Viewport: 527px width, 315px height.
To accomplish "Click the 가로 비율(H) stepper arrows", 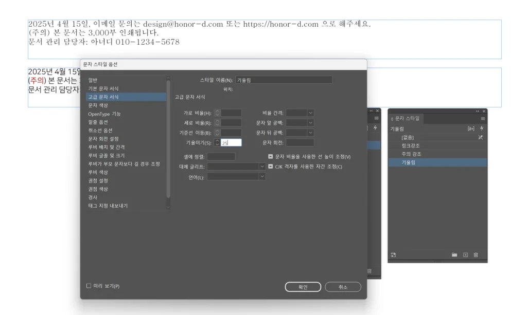I will click(217, 113).
